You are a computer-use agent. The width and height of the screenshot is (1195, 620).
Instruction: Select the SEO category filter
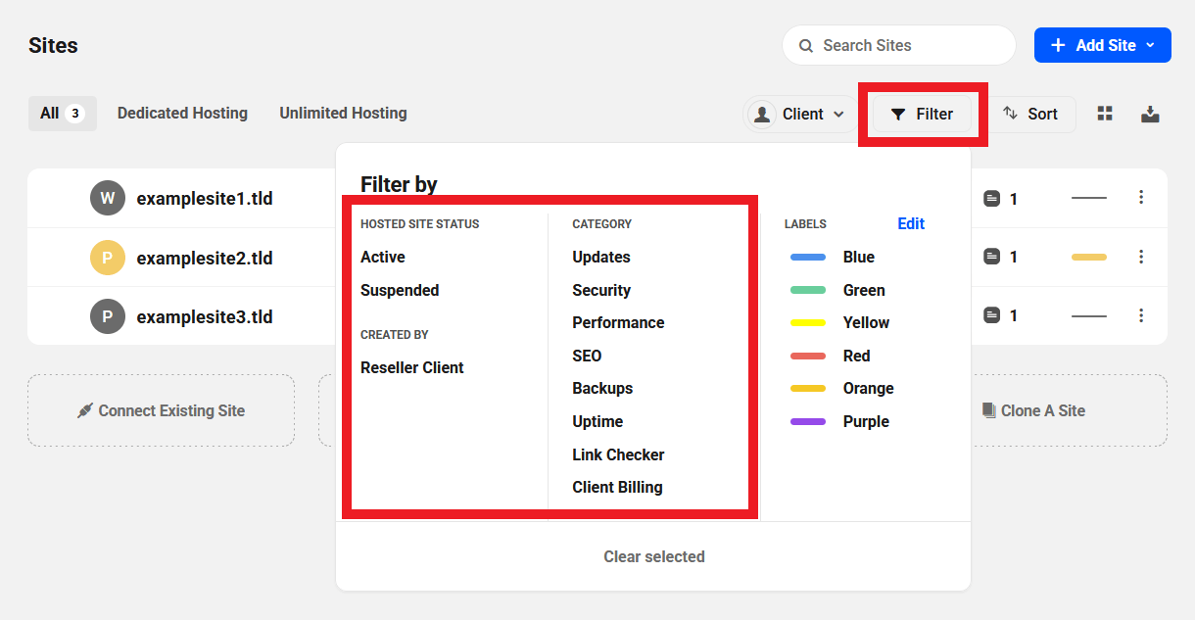(587, 356)
